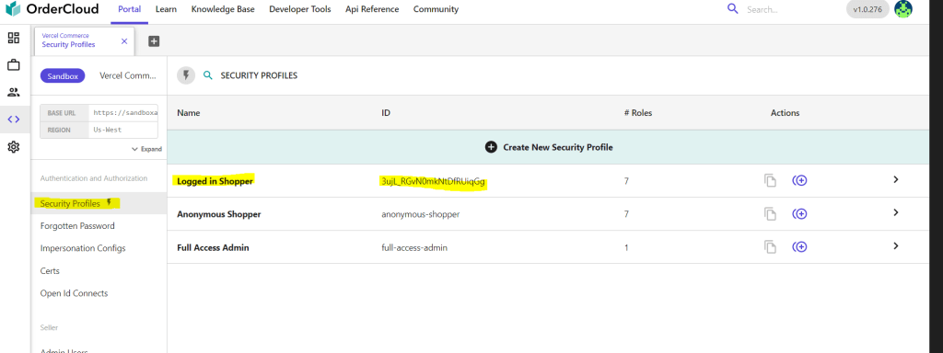Open Certs in left navigation

coord(50,271)
